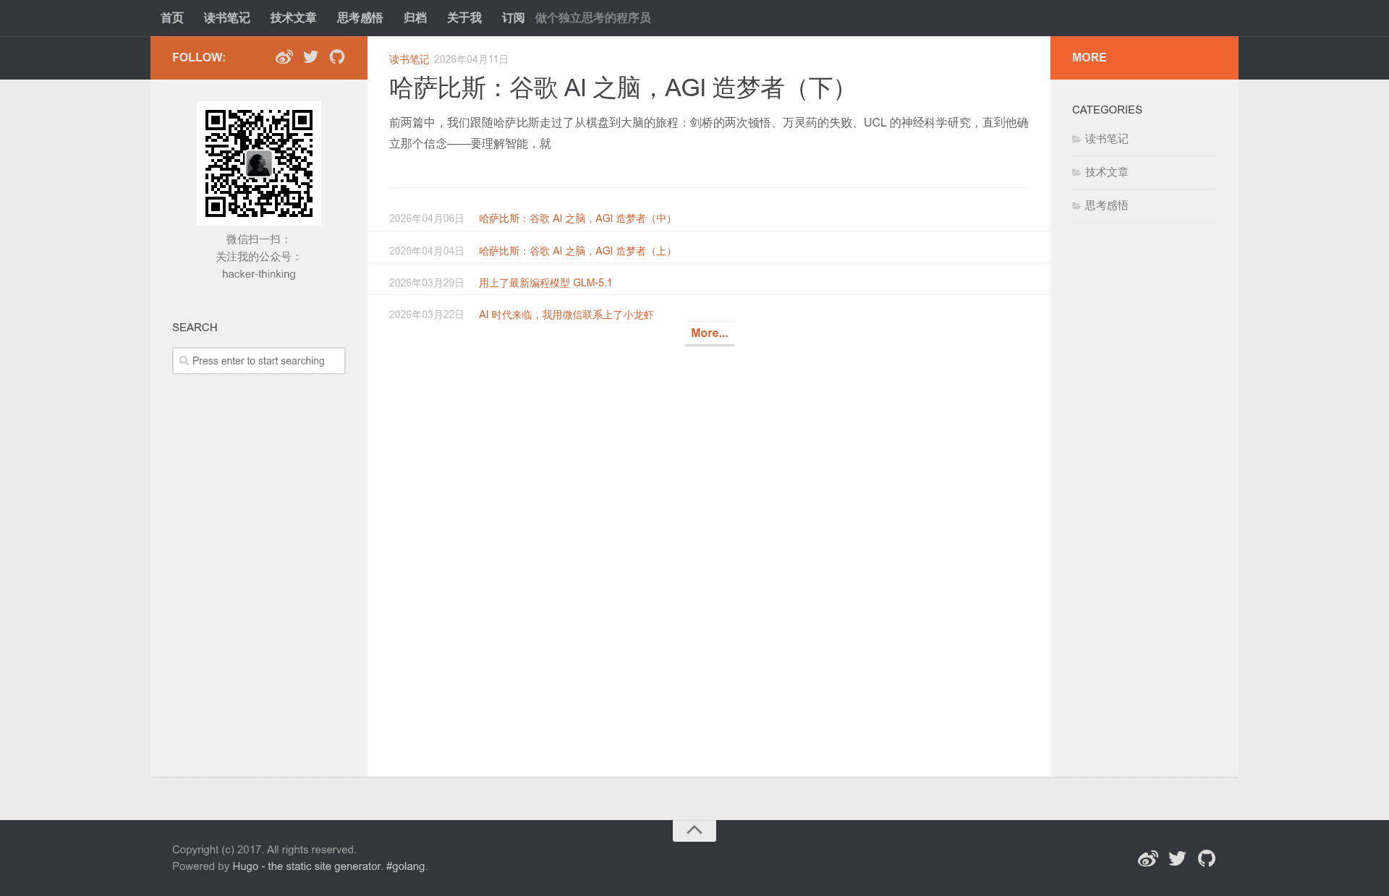1389x896 pixels.
Task: Click the date 2026年04月06日 in the post list
Action: click(x=427, y=218)
